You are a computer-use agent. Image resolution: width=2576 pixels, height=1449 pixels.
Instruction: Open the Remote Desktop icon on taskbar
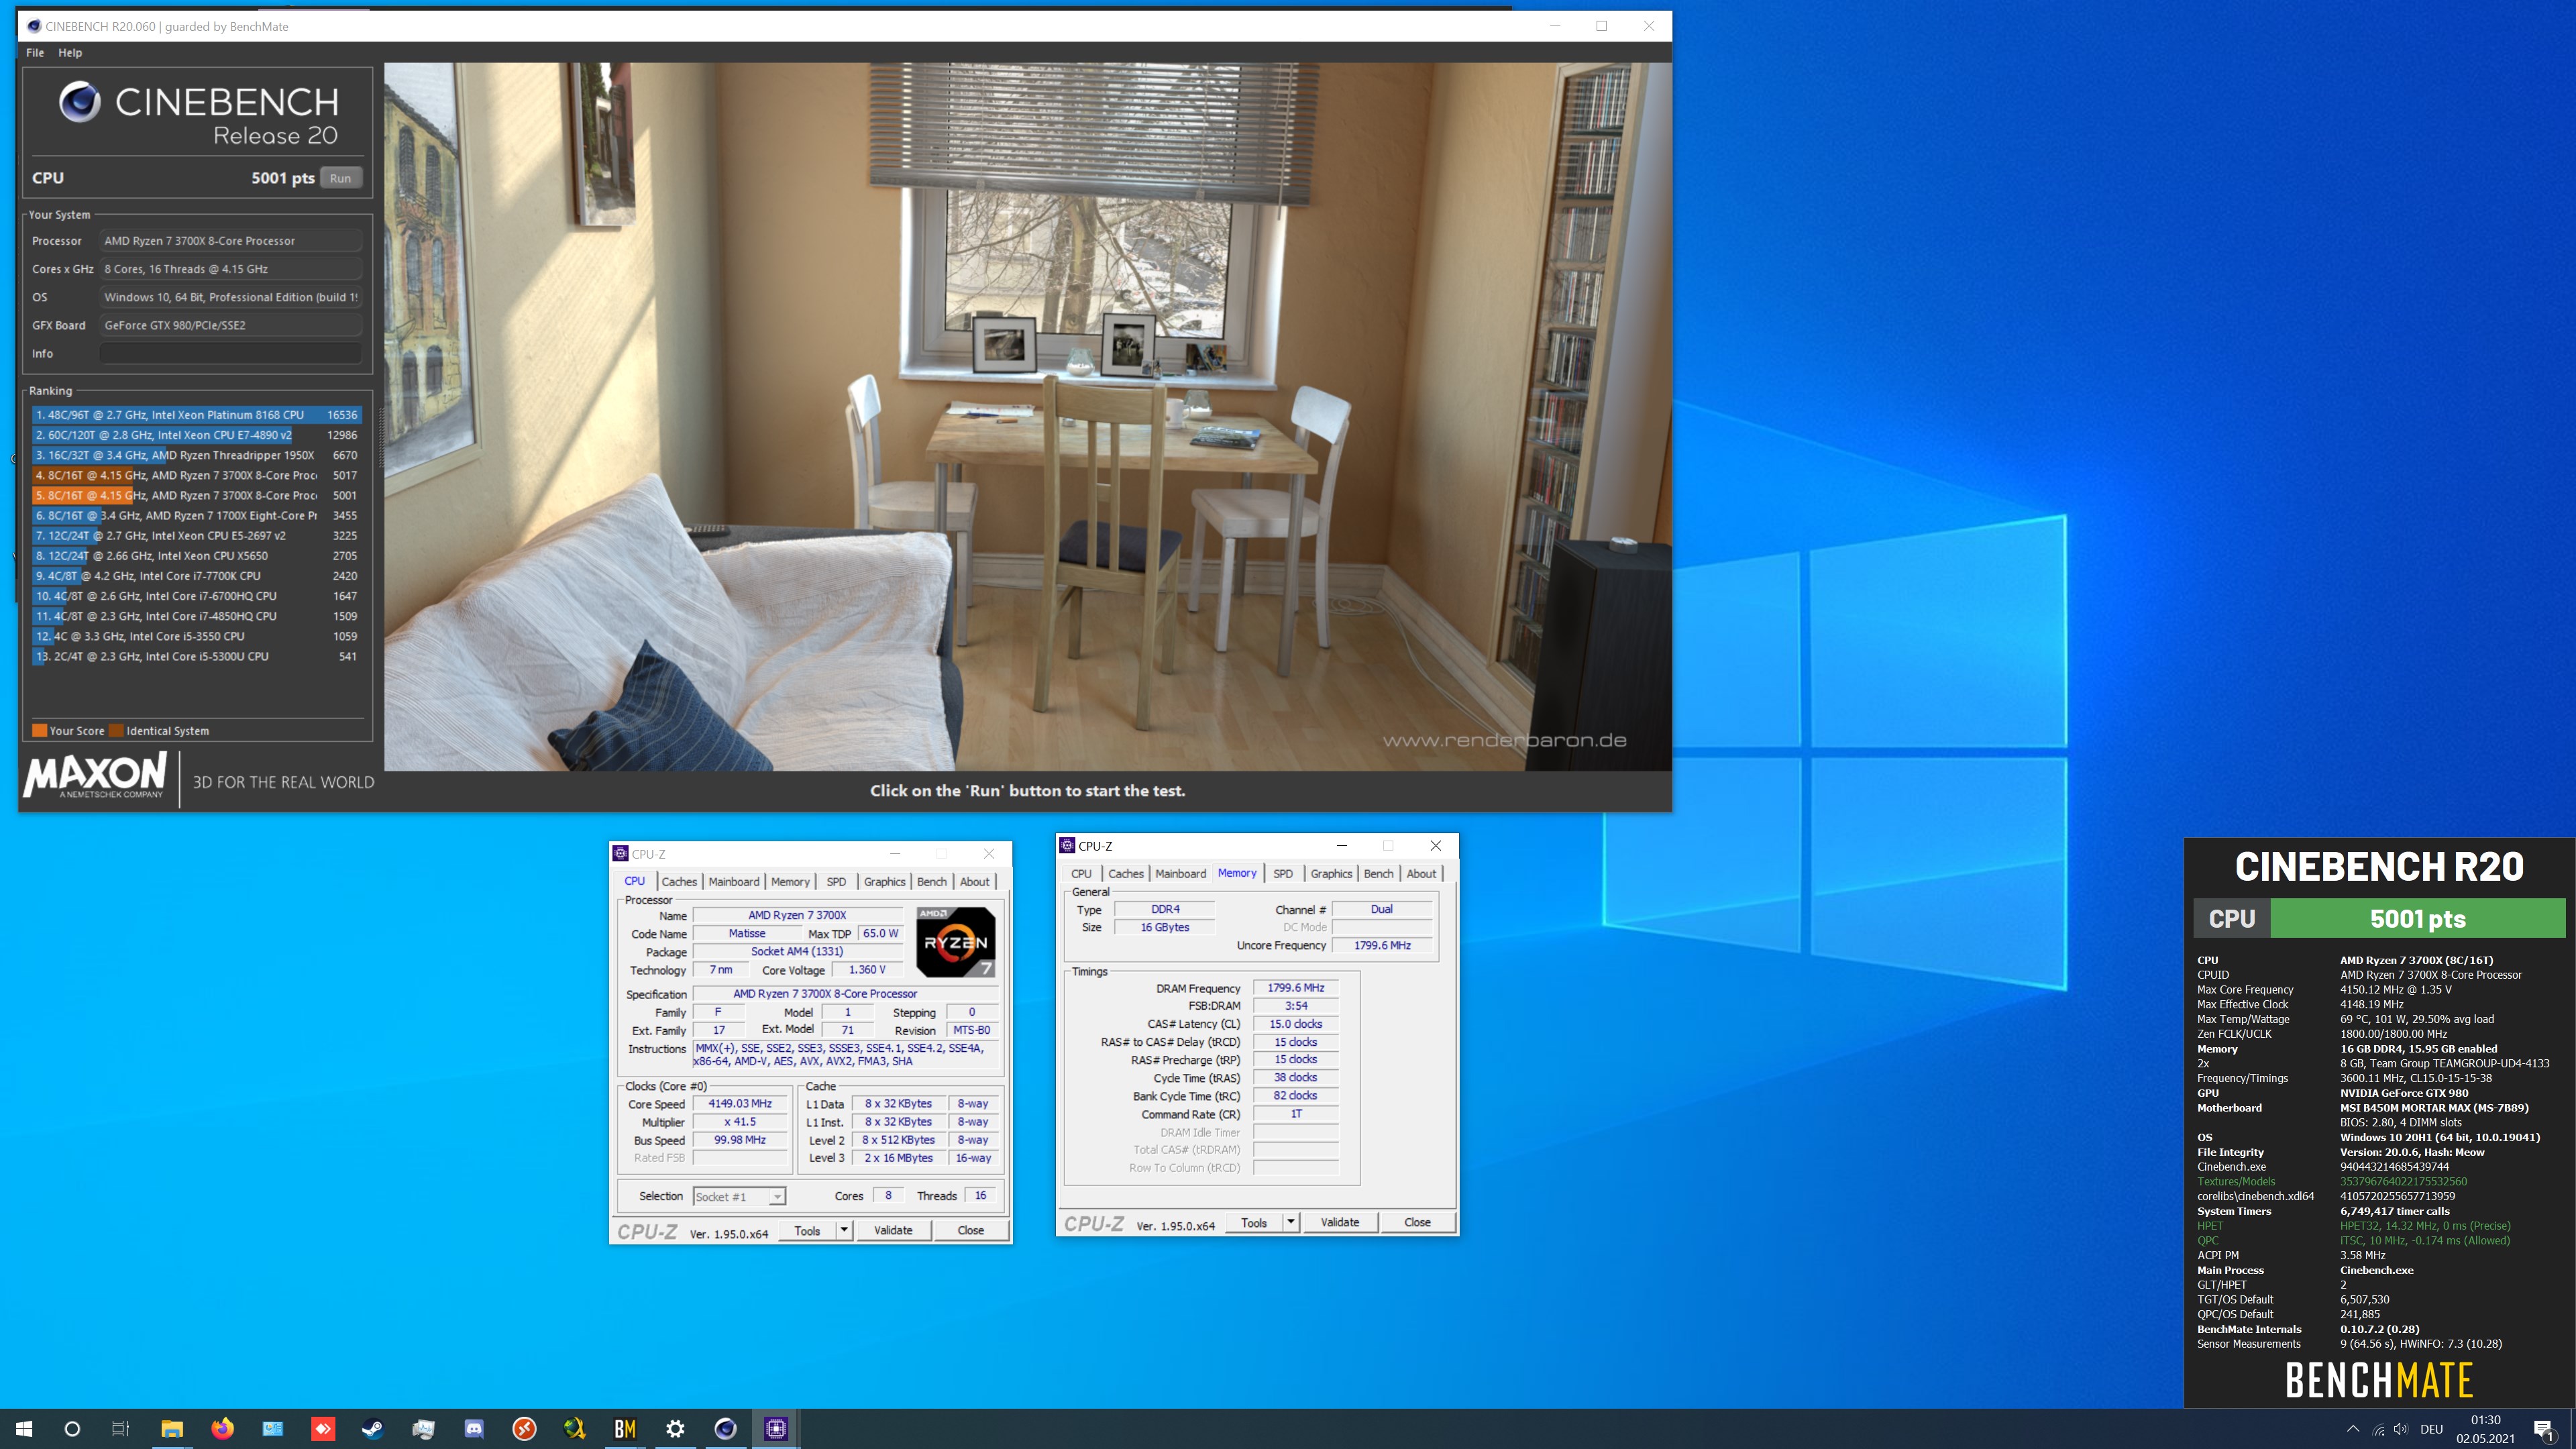524,1428
